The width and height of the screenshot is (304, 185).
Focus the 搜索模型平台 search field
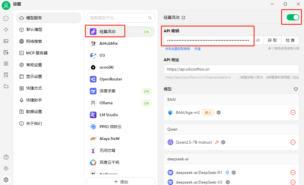(121, 18)
